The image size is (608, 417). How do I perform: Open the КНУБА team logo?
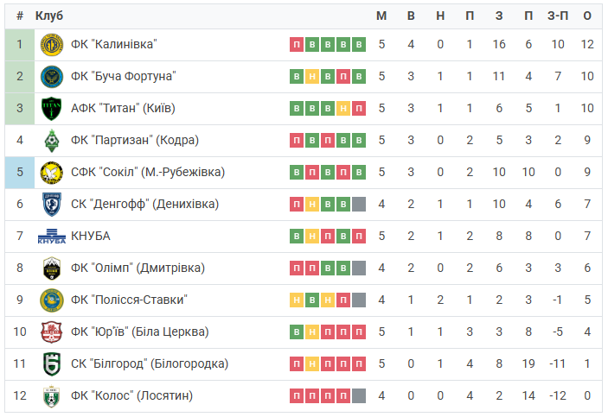click(52, 237)
